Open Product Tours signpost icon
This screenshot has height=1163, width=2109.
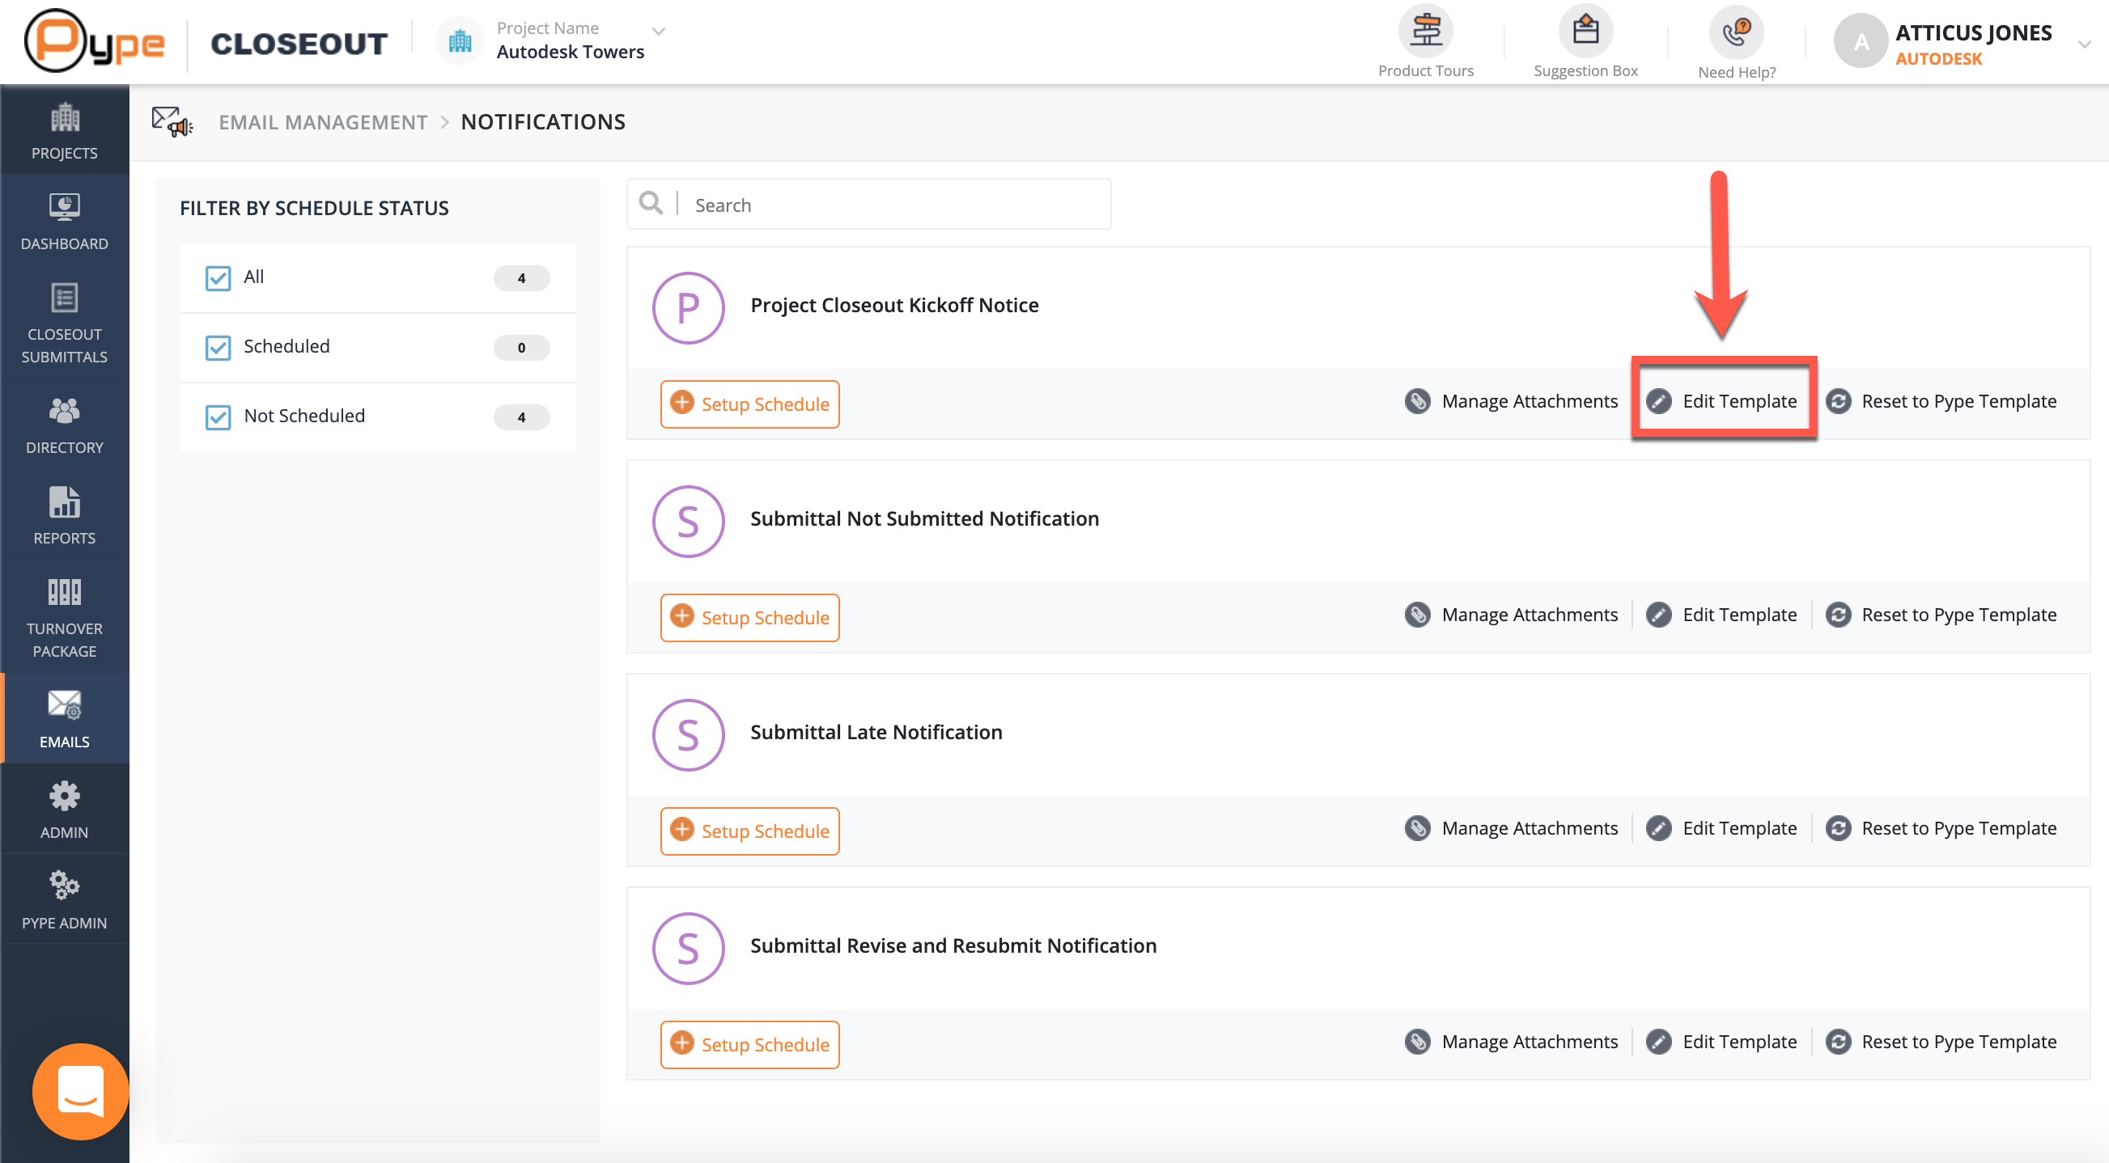click(x=1425, y=31)
